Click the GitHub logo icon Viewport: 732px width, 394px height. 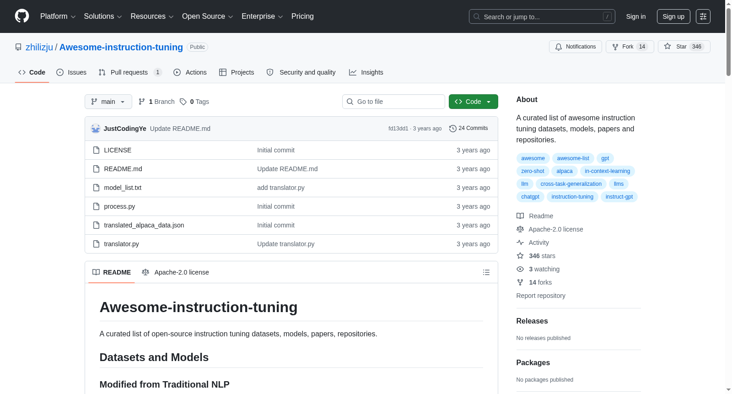22,16
